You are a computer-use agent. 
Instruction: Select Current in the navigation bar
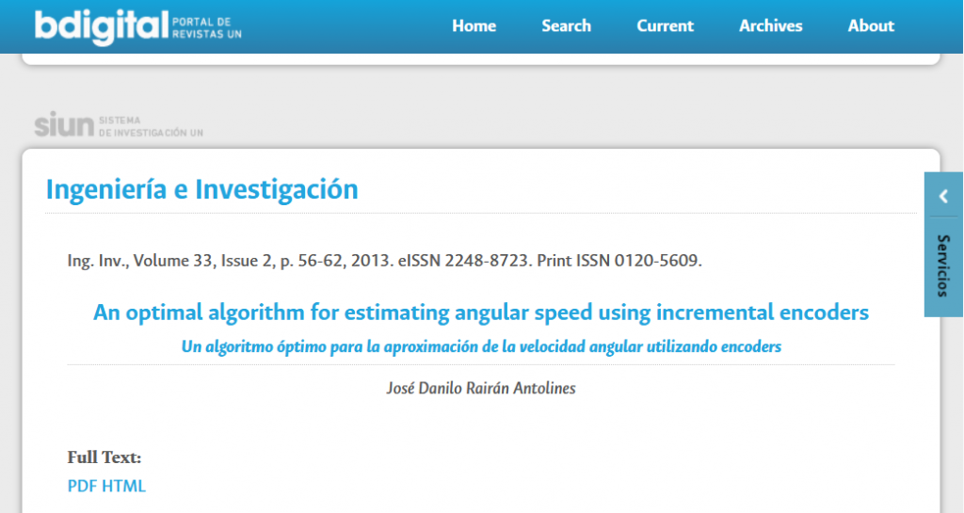[665, 26]
